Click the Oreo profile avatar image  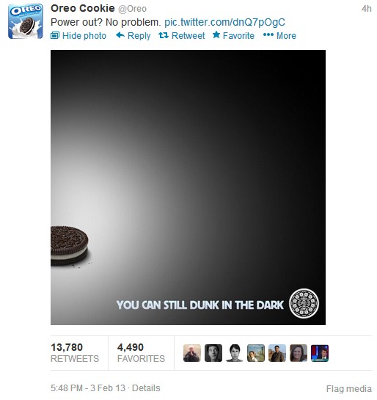tap(26, 21)
